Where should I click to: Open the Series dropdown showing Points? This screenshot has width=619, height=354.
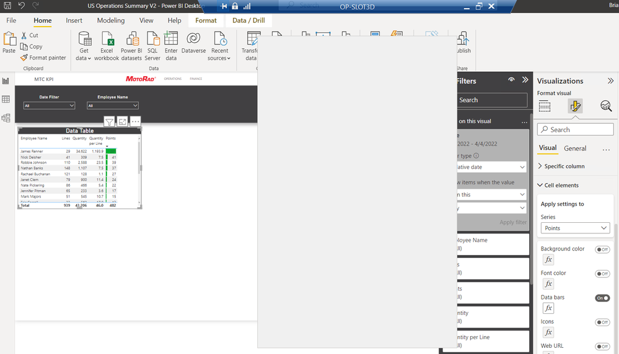(x=575, y=228)
